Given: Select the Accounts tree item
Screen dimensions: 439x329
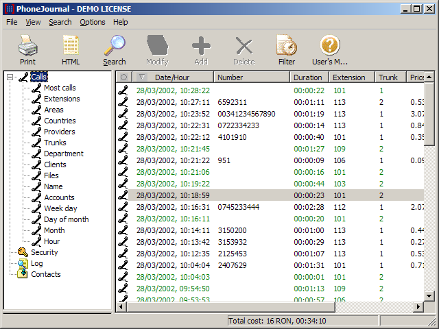Looking at the screenshot, I should point(60,197).
